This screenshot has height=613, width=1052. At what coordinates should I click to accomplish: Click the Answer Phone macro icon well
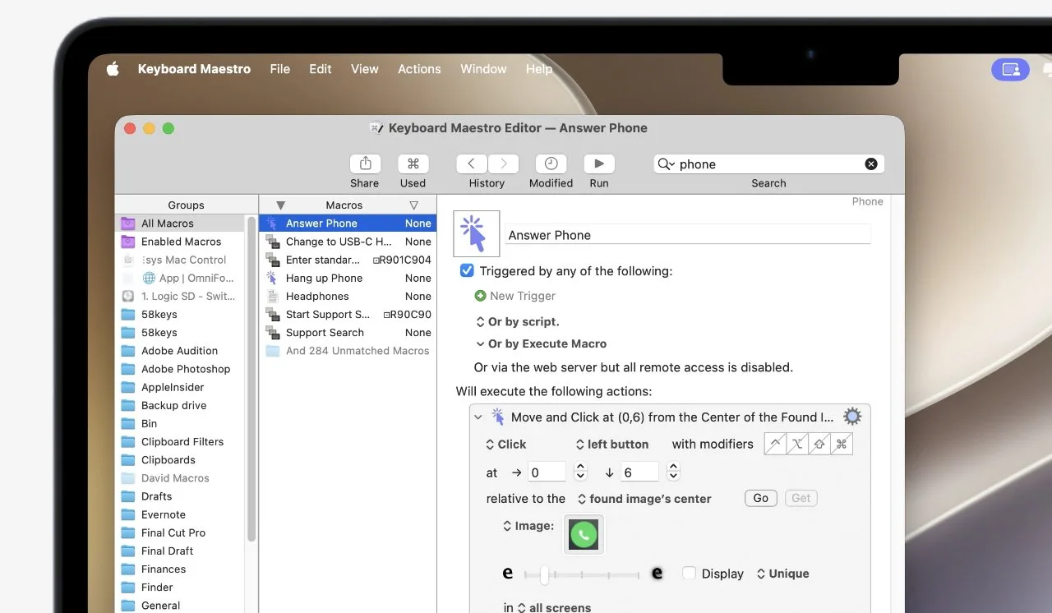pyautogui.click(x=477, y=234)
